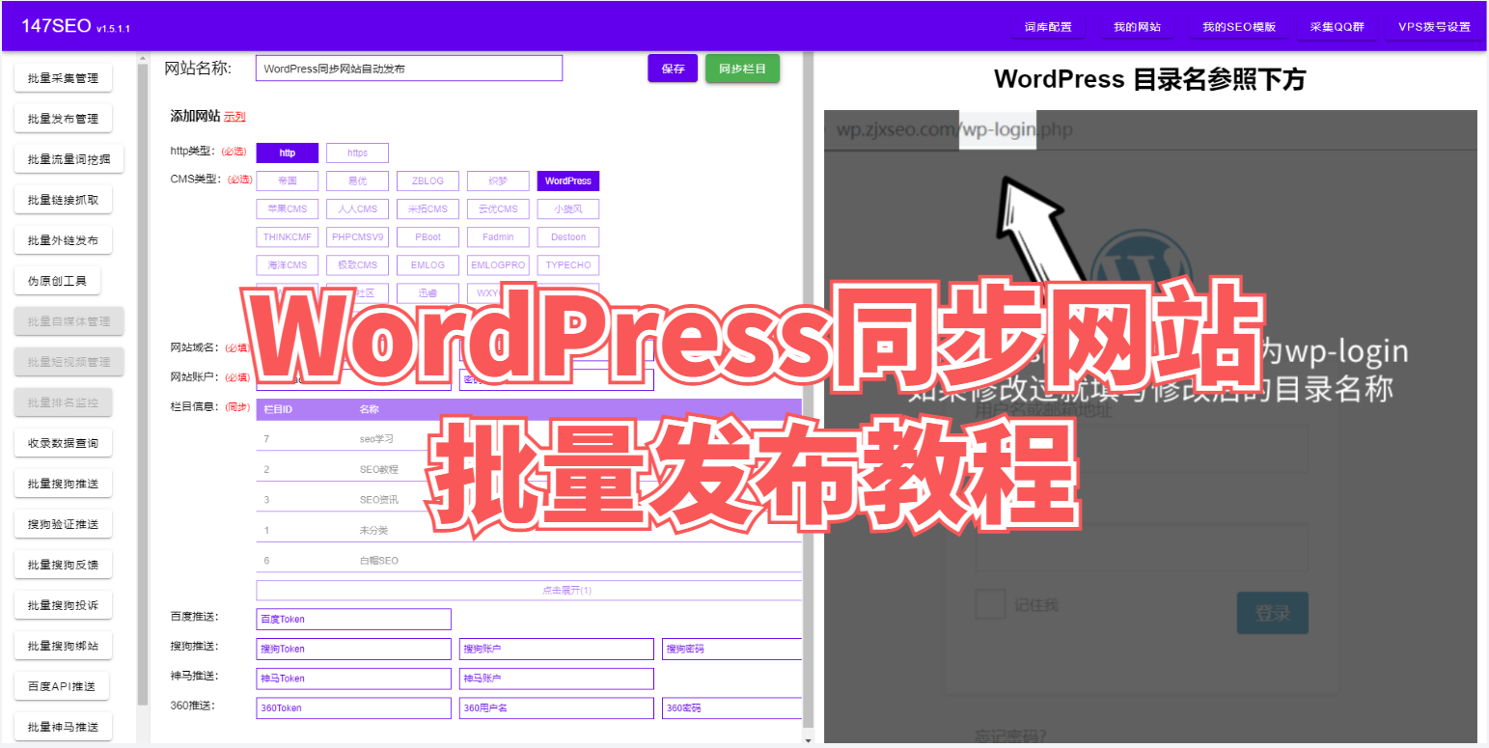Open 采集QQ群 in the top bar
The height and width of the screenshot is (748, 1489).
coord(1337,27)
